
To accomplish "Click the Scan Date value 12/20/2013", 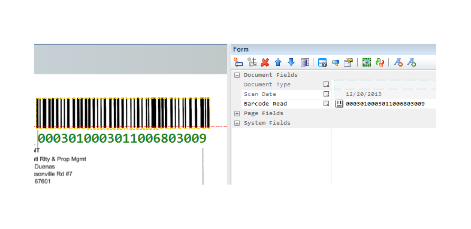I will [364, 94].
